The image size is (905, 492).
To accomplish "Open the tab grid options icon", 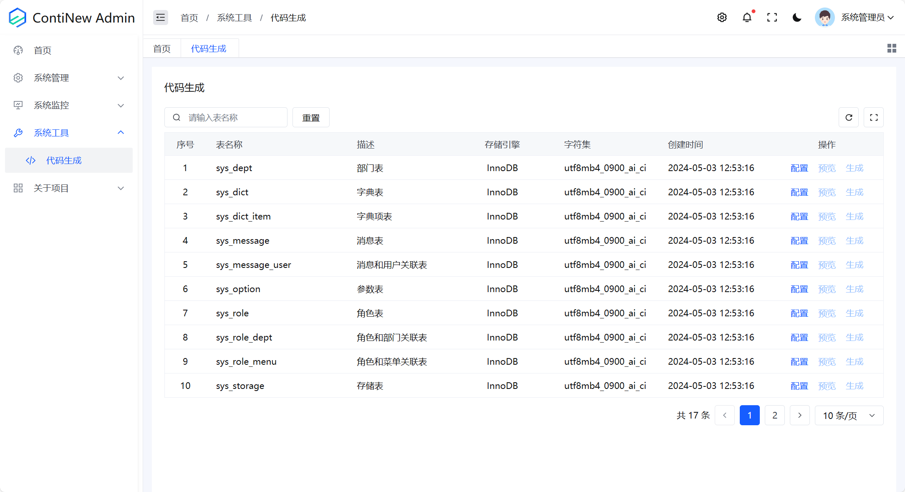I will (891, 48).
